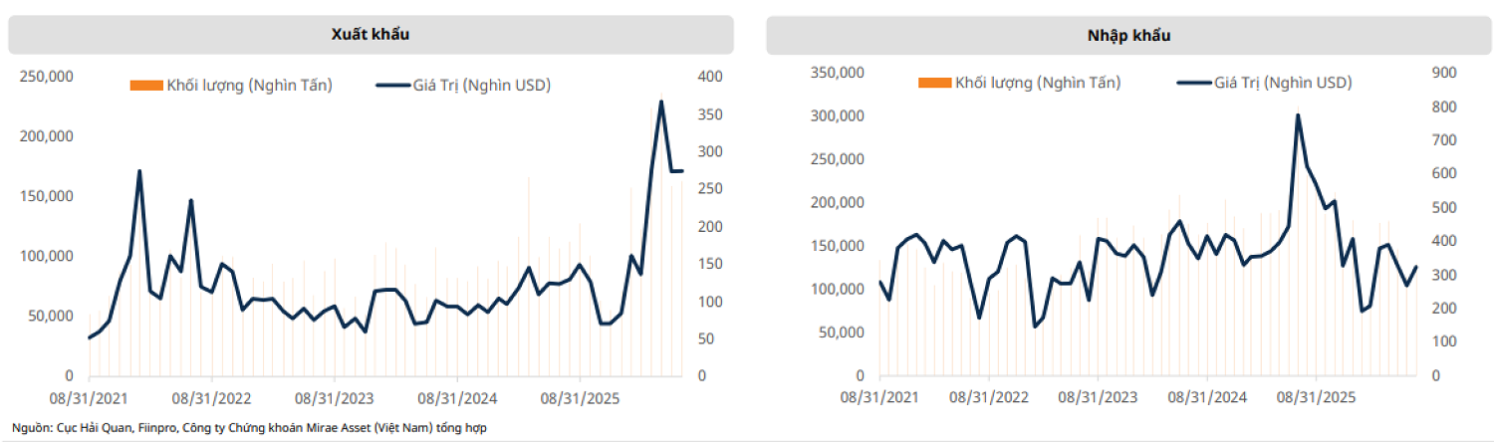
Task: Click 08/31/2023 date on export chart axis
Action: 334,398
